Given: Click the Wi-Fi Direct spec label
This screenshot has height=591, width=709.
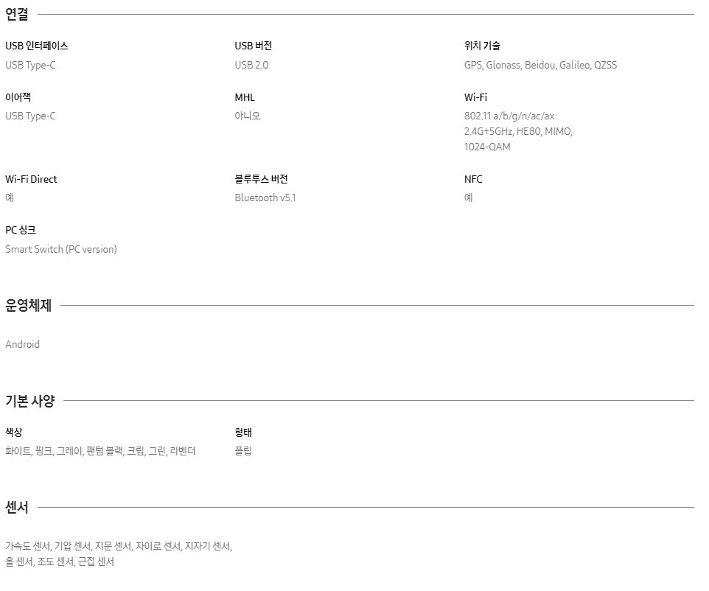Looking at the screenshot, I should tap(31, 179).
